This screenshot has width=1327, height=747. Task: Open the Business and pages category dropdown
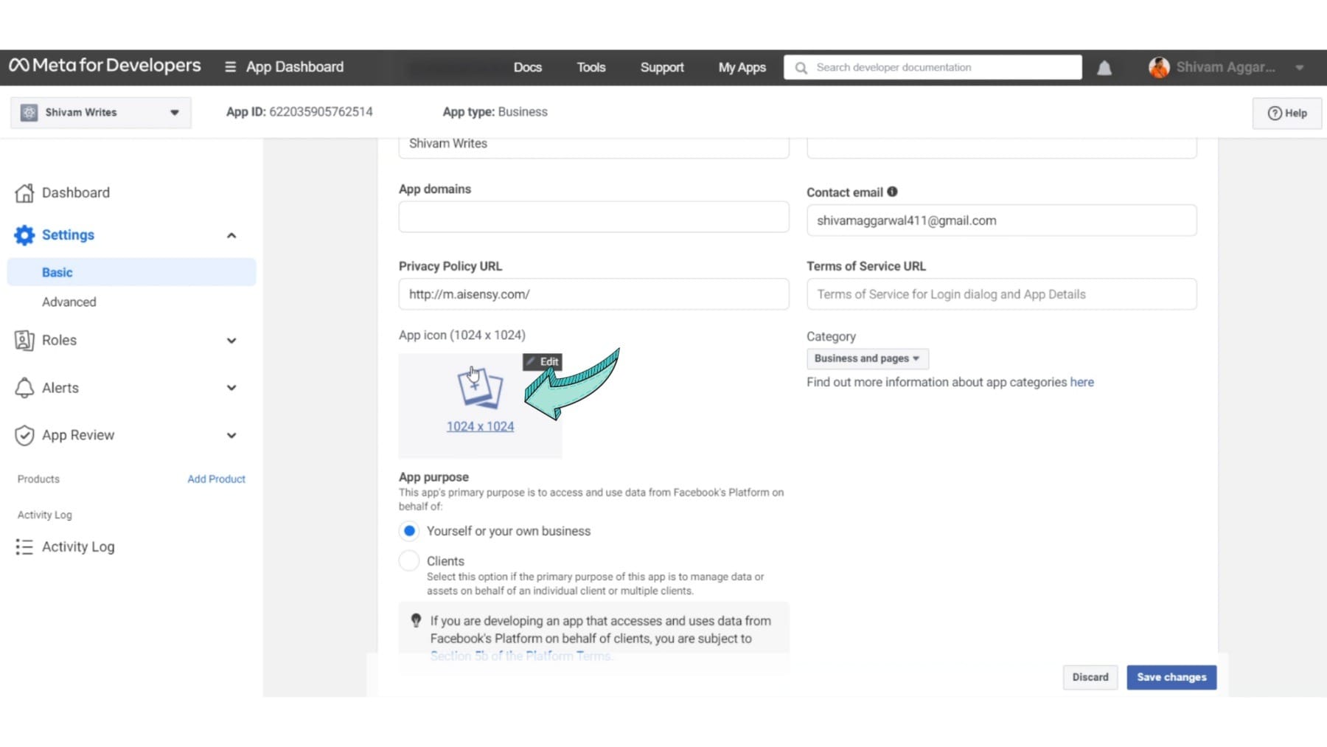point(867,358)
